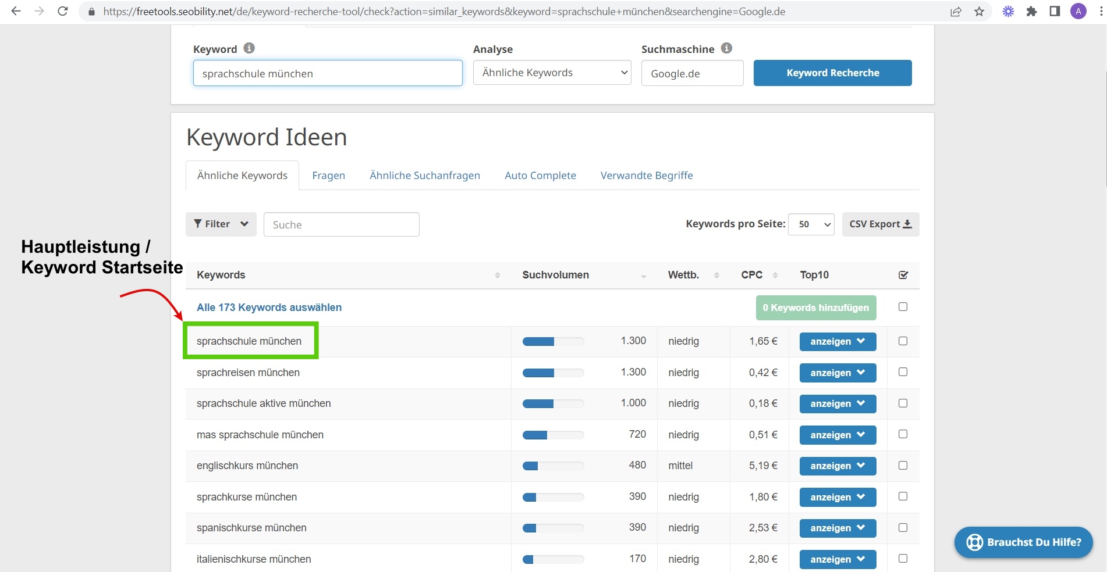Select the checkbox for englischkurs münchen
Image resolution: width=1107 pixels, height=572 pixels.
(903, 466)
